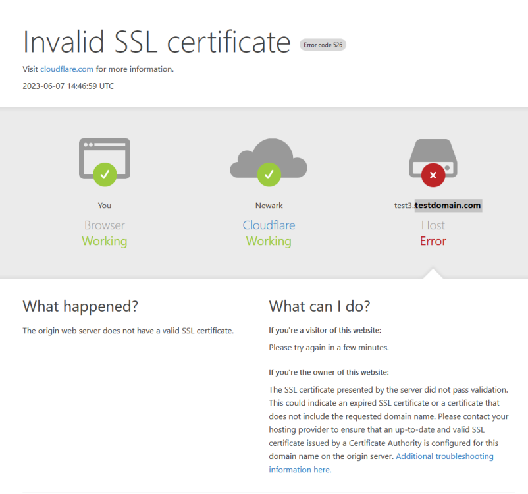Click the origin web server explanation sentence
528x494 pixels.
pyautogui.click(x=128, y=331)
